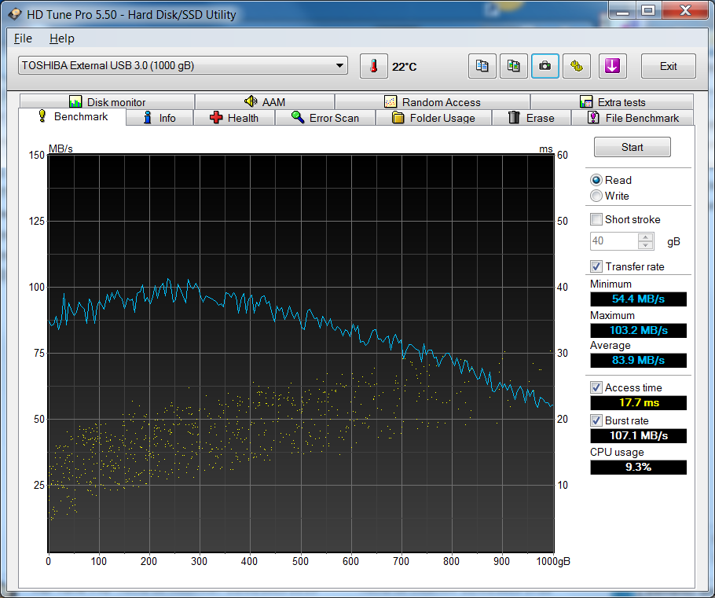The height and width of the screenshot is (598, 715).
Task: Switch to the Random Access tab
Action: point(432,101)
